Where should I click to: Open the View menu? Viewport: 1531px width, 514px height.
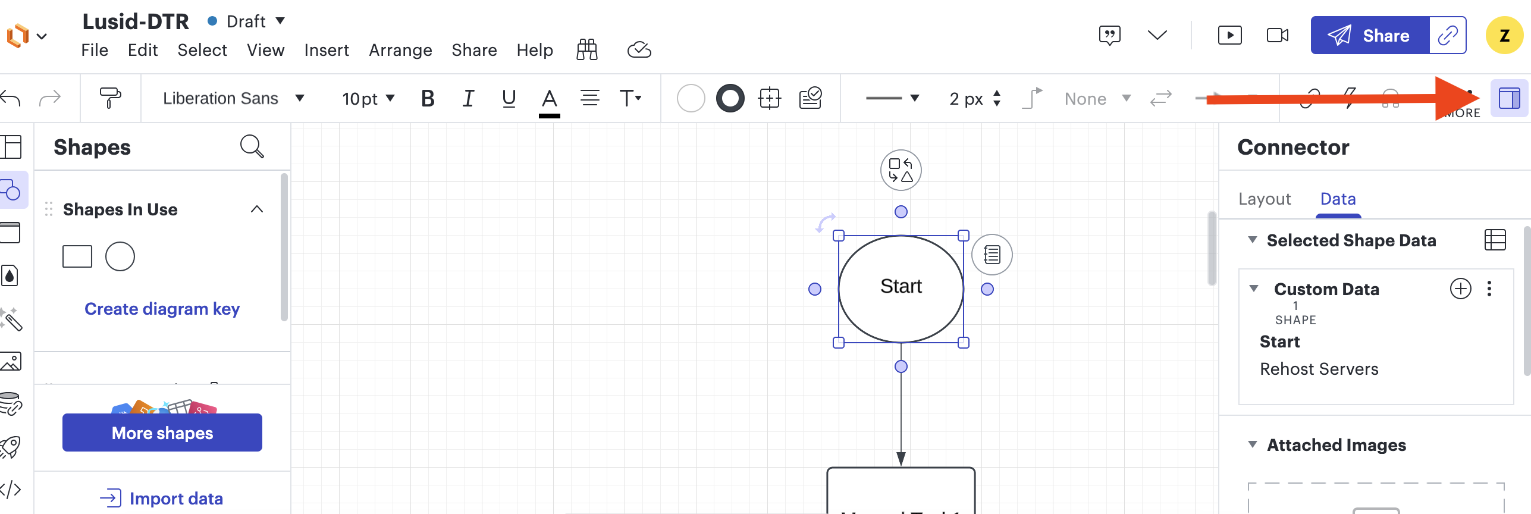tap(266, 50)
